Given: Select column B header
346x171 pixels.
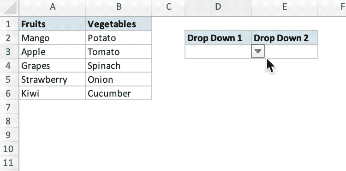Looking at the screenshot, I should click(119, 8).
